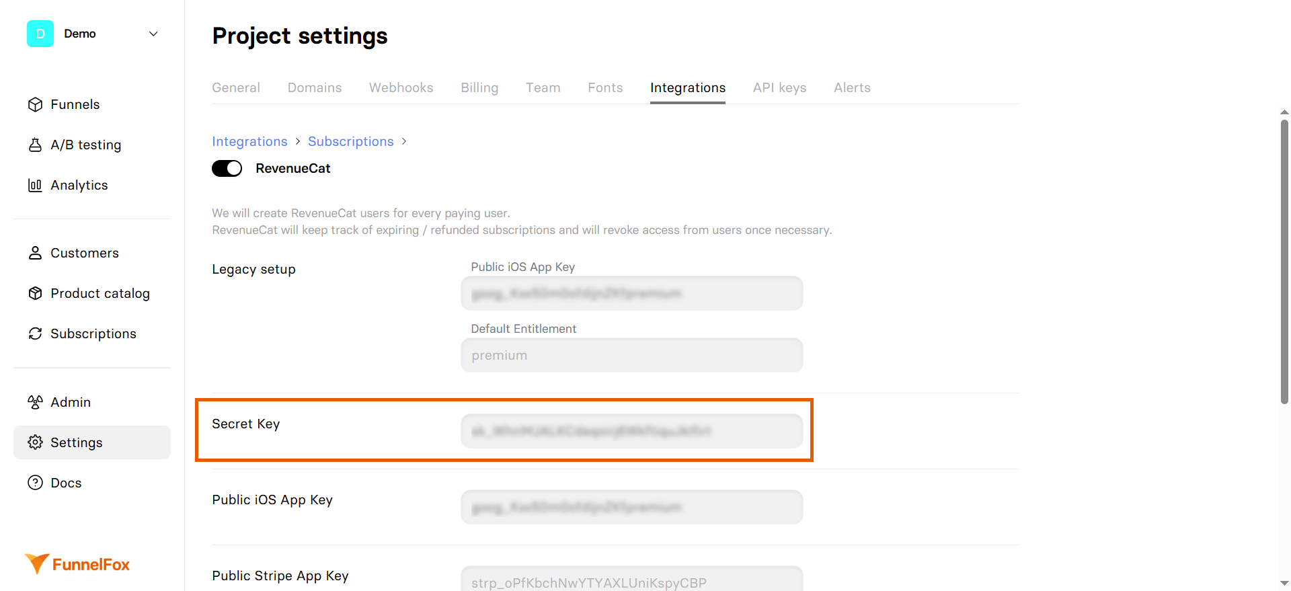Click the Public Stripe App Key label

[280, 576]
